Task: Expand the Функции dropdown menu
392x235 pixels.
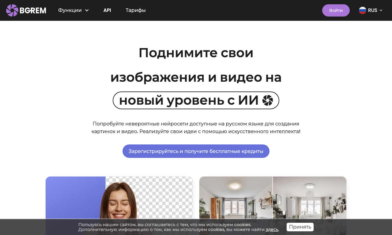Action: (73, 10)
